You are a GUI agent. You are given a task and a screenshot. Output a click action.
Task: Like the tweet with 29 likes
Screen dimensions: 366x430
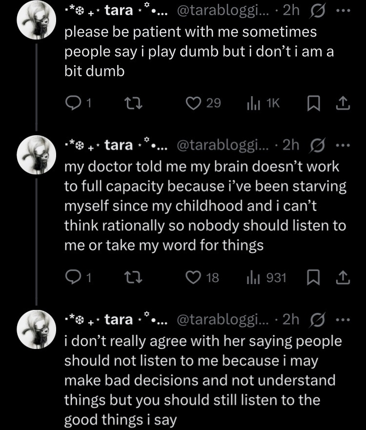pos(203,103)
